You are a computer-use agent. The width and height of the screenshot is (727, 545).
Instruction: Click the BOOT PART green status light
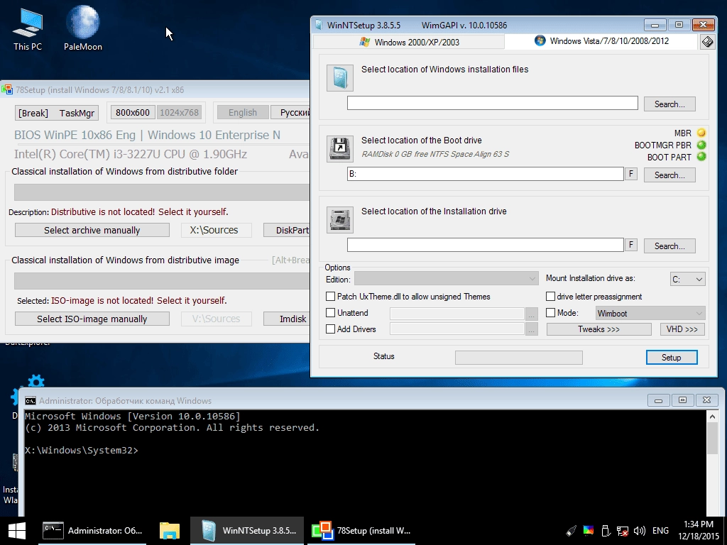[x=701, y=157]
